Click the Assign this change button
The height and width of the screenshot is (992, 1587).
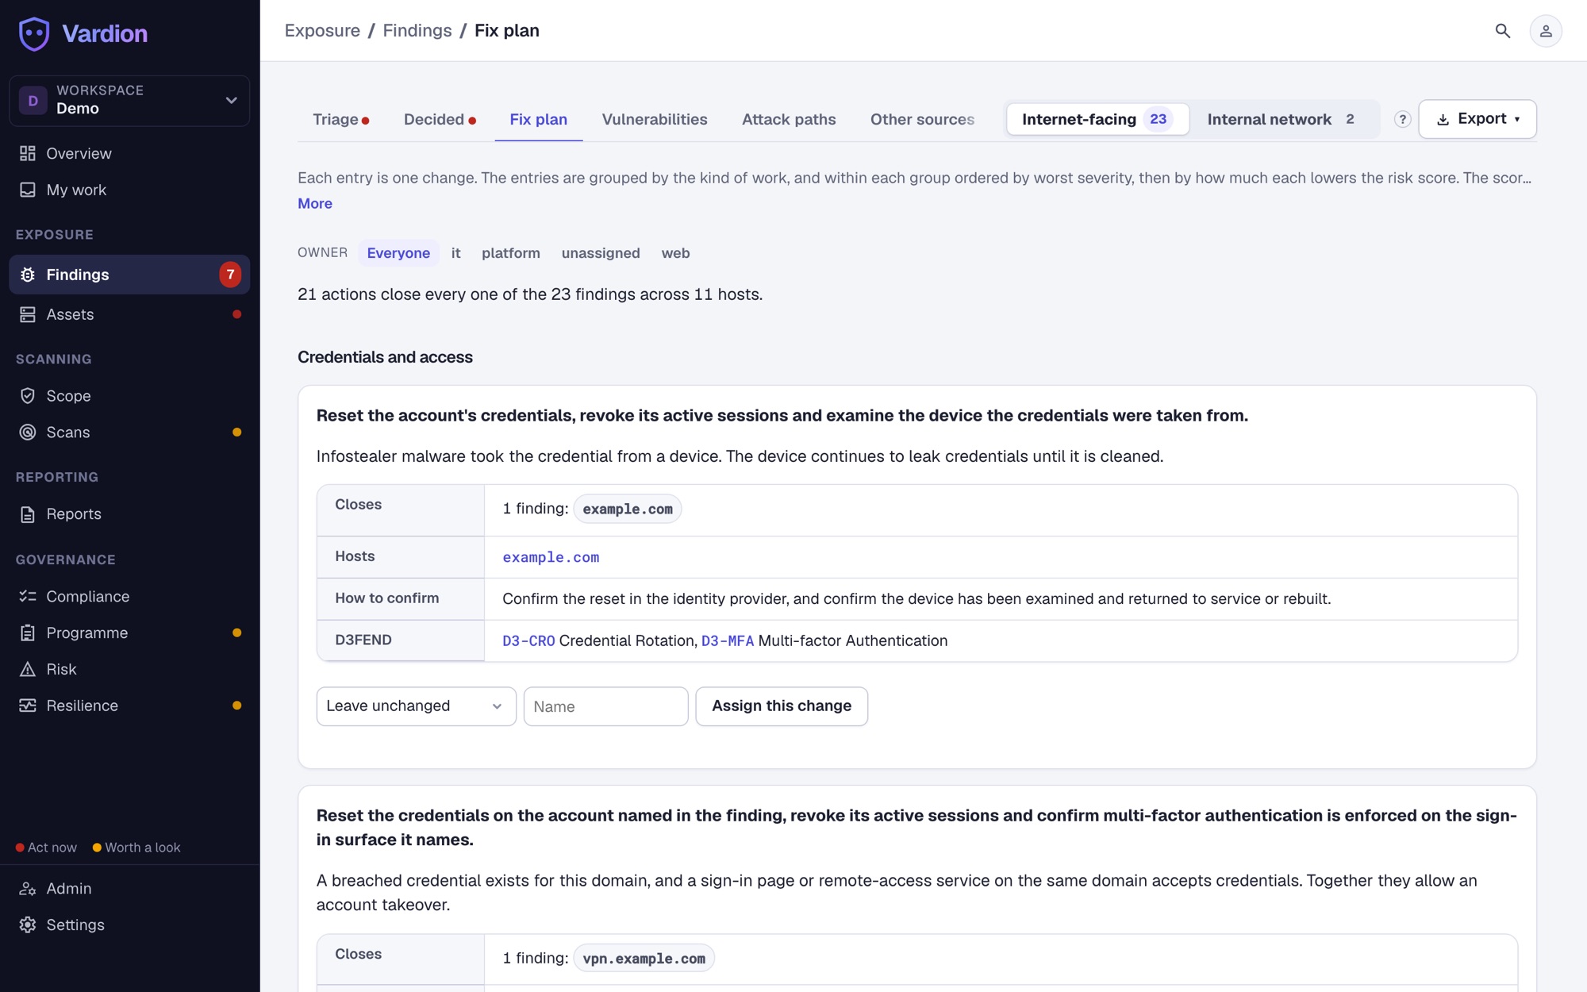pyautogui.click(x=782, y=706)
